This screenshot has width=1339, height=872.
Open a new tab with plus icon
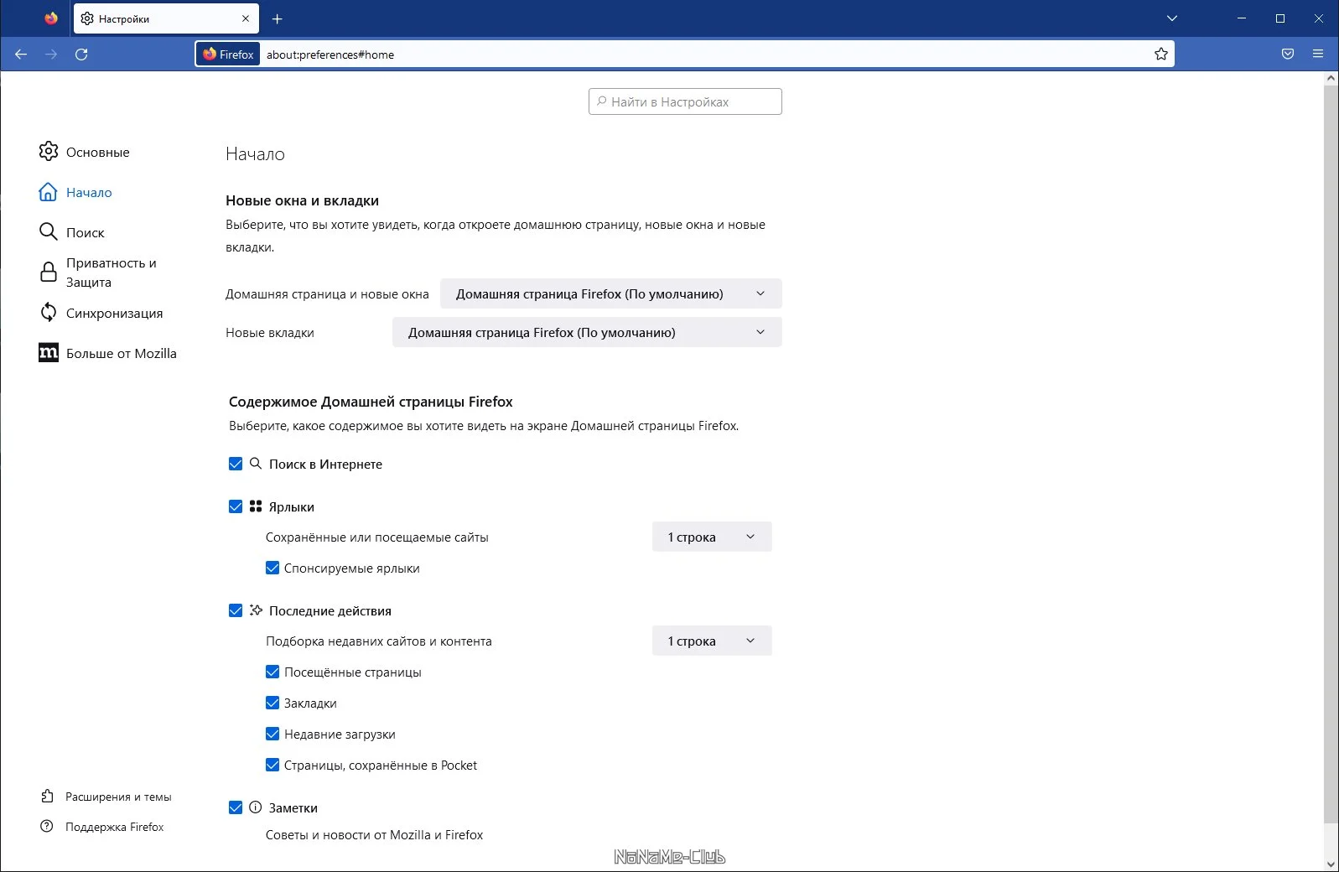coord(278,18)
